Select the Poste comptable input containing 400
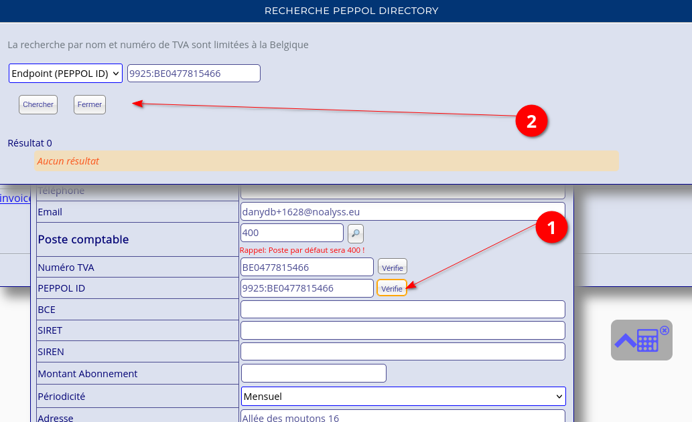The image size is (692, 422). [291, 233]
